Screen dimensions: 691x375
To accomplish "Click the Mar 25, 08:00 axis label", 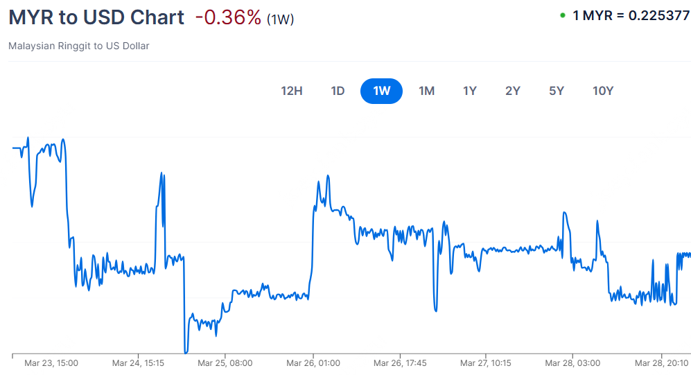I will (x=225, y=363).
